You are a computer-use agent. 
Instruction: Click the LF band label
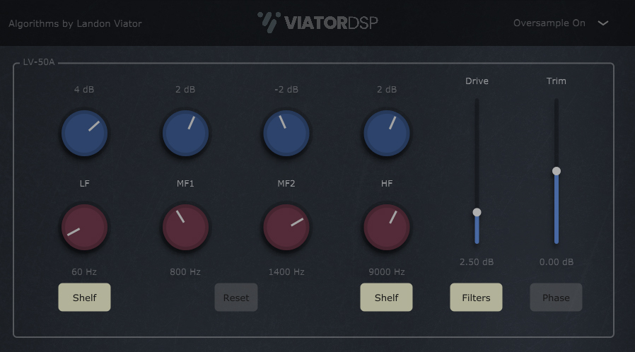[x=84, y=183]
